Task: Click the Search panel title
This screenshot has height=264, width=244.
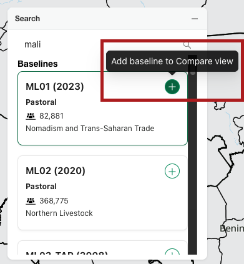Action: pos(27,19)
